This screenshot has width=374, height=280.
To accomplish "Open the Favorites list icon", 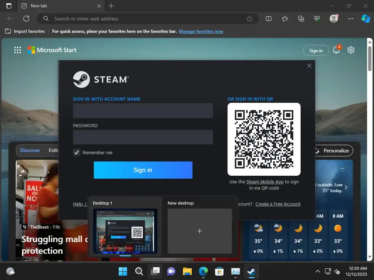I will [285, 19].
